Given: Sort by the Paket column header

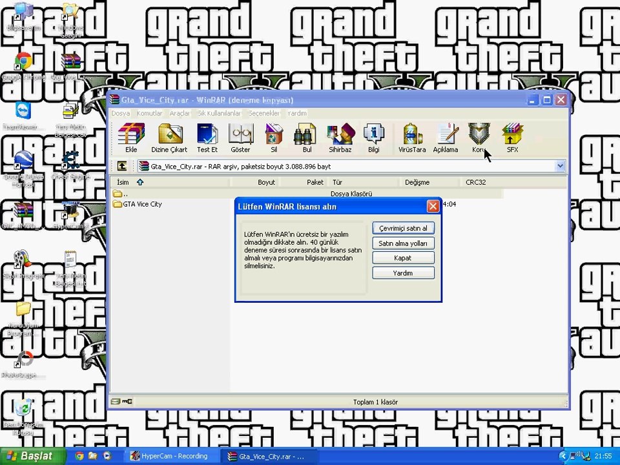Looking at the screenshot, I should pos(304,182).
